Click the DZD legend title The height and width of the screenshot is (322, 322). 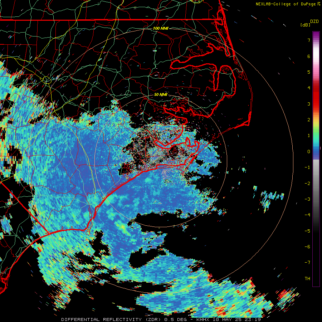(314, 21)
